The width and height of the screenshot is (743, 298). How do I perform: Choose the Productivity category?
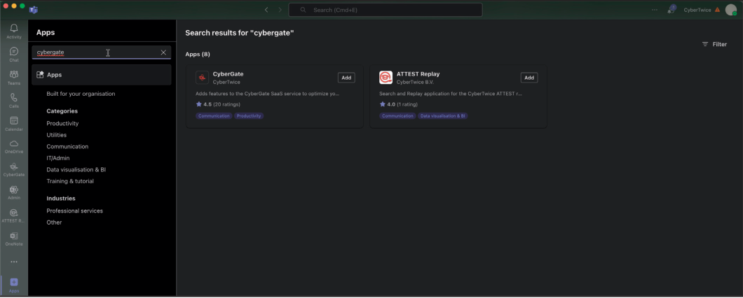[x=62, y=123]
